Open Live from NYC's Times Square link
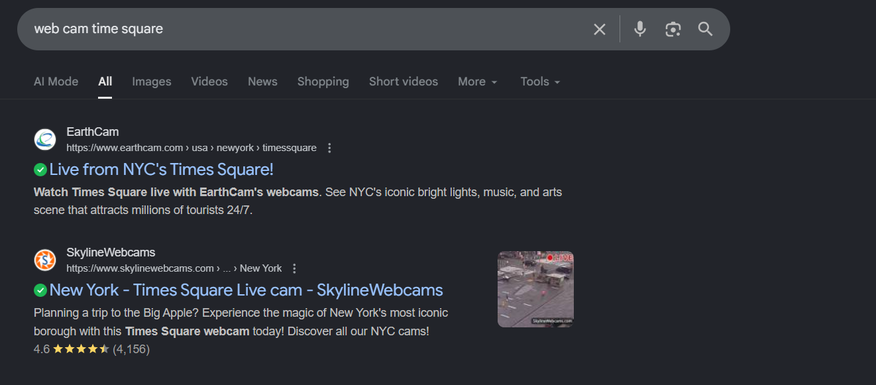This screenshot has height=385, width=876. click(x=162, y=170)
